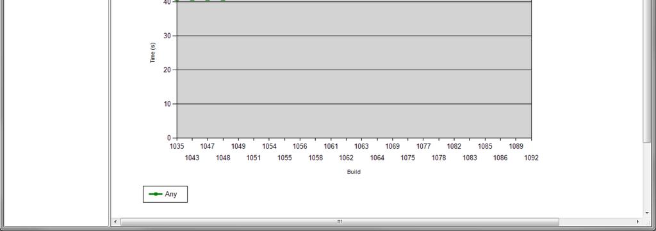Image resolution: width=656 pixels, height=231 pixels.
Task: Click build label 1051
Action: point(254,158)
